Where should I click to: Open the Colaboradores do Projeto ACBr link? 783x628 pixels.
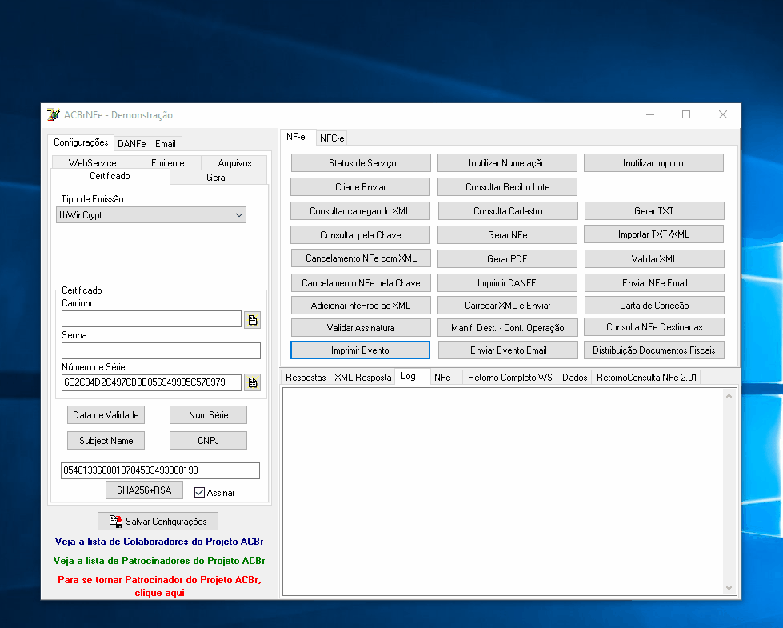(159, 542)
